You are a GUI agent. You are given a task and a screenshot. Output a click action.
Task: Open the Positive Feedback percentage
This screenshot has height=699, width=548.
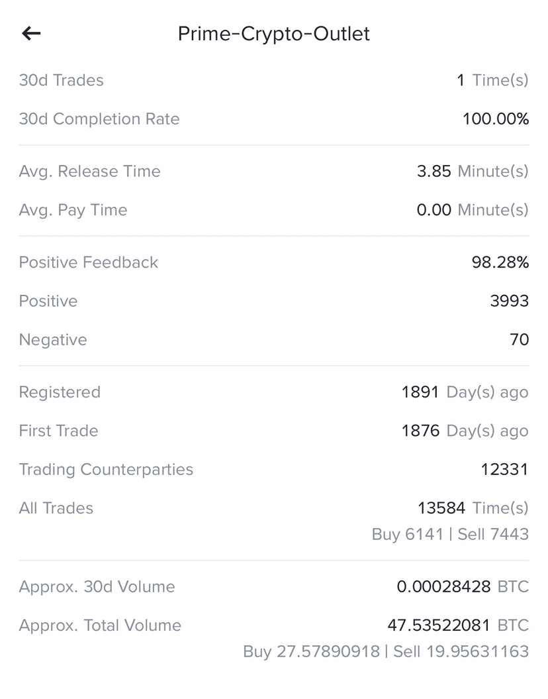pyautogui.click(x=500, y=262)
